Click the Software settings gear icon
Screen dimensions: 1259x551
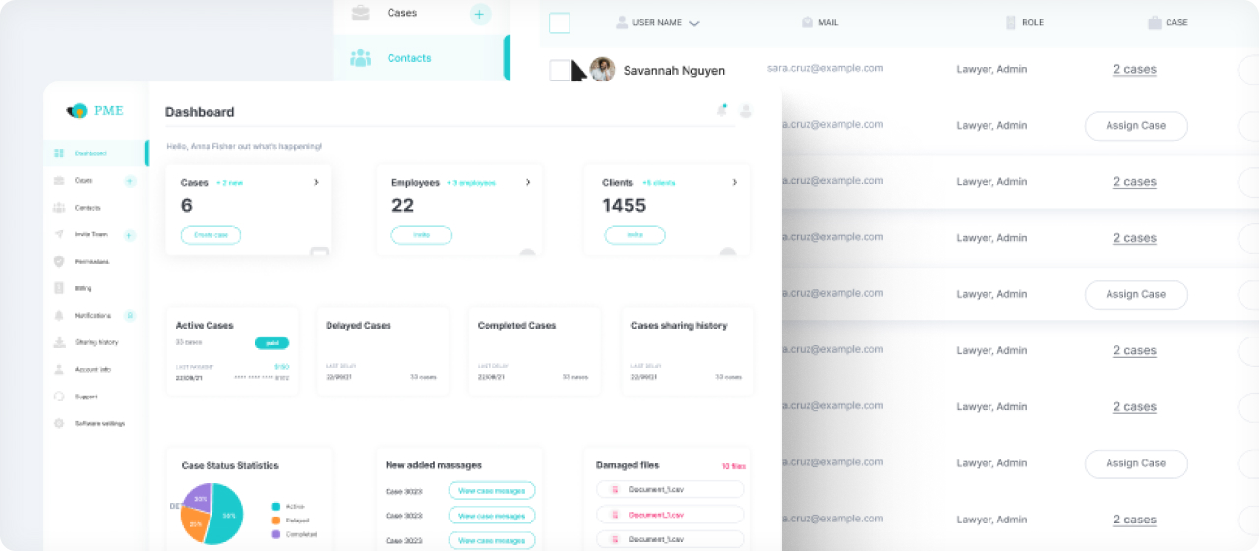click(59, 423)
